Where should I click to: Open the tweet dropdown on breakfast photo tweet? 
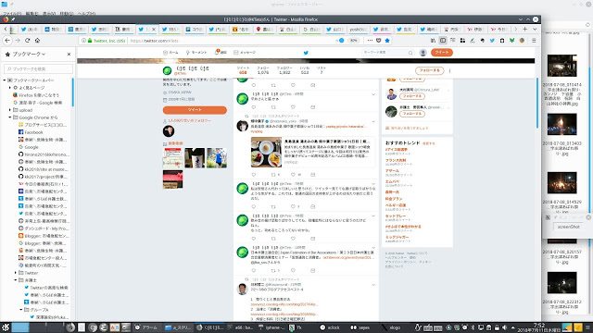click(373, 121)
